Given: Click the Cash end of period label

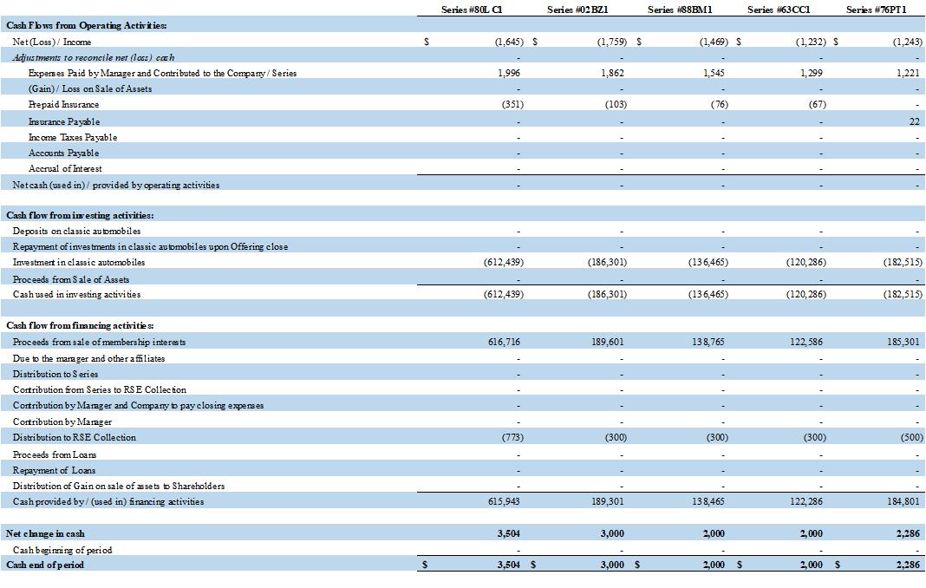Looking at the screenshot, I should pyautogui.click(x=45, y=565).
